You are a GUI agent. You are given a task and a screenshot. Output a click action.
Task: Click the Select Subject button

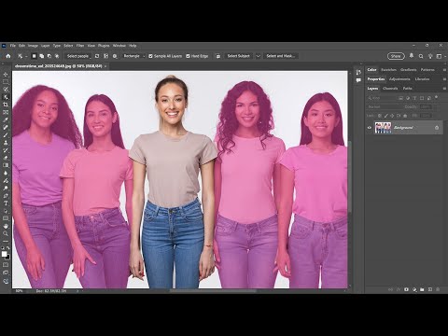[238, 56]
